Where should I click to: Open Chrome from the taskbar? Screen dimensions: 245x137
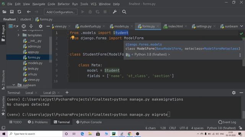coord(129,134)
